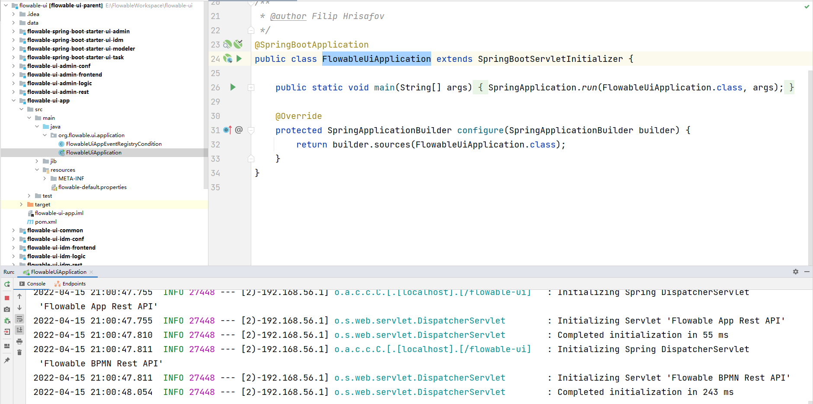Jump up the stack trace with the up arrow
The height and width of the screenshot is (404, 813).
coord(19,296)
